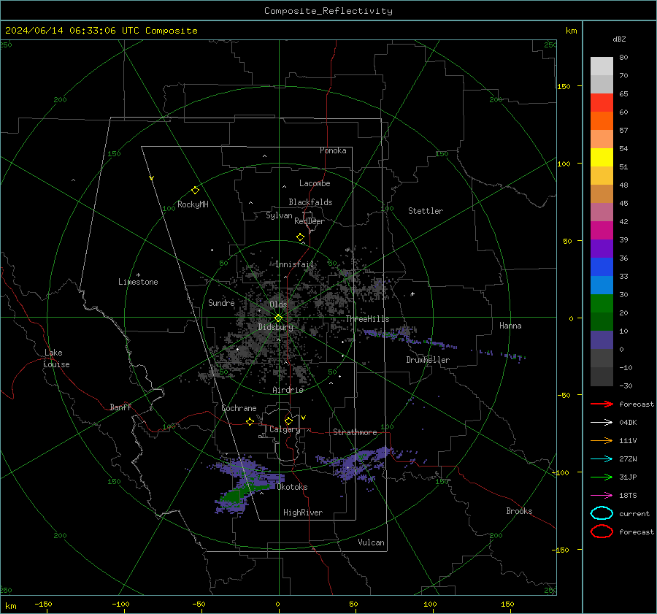The width and height of the screenshot is (657, 614).
Task: Click the red forecast ellipse in legend
Action: pos(602,532)
